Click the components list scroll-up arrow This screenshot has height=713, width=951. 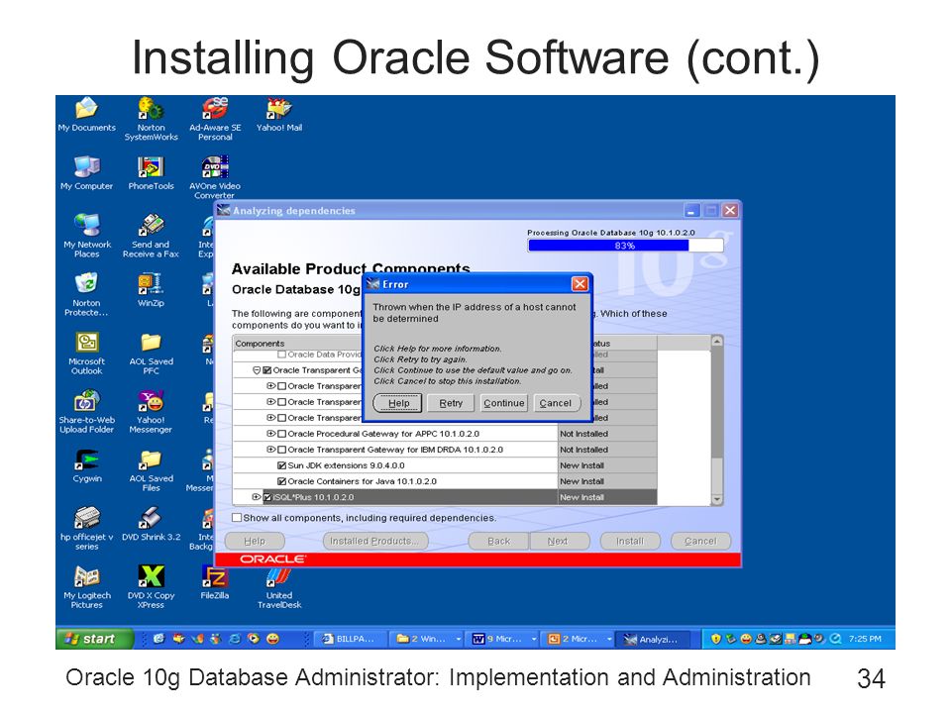pos(717,342)
